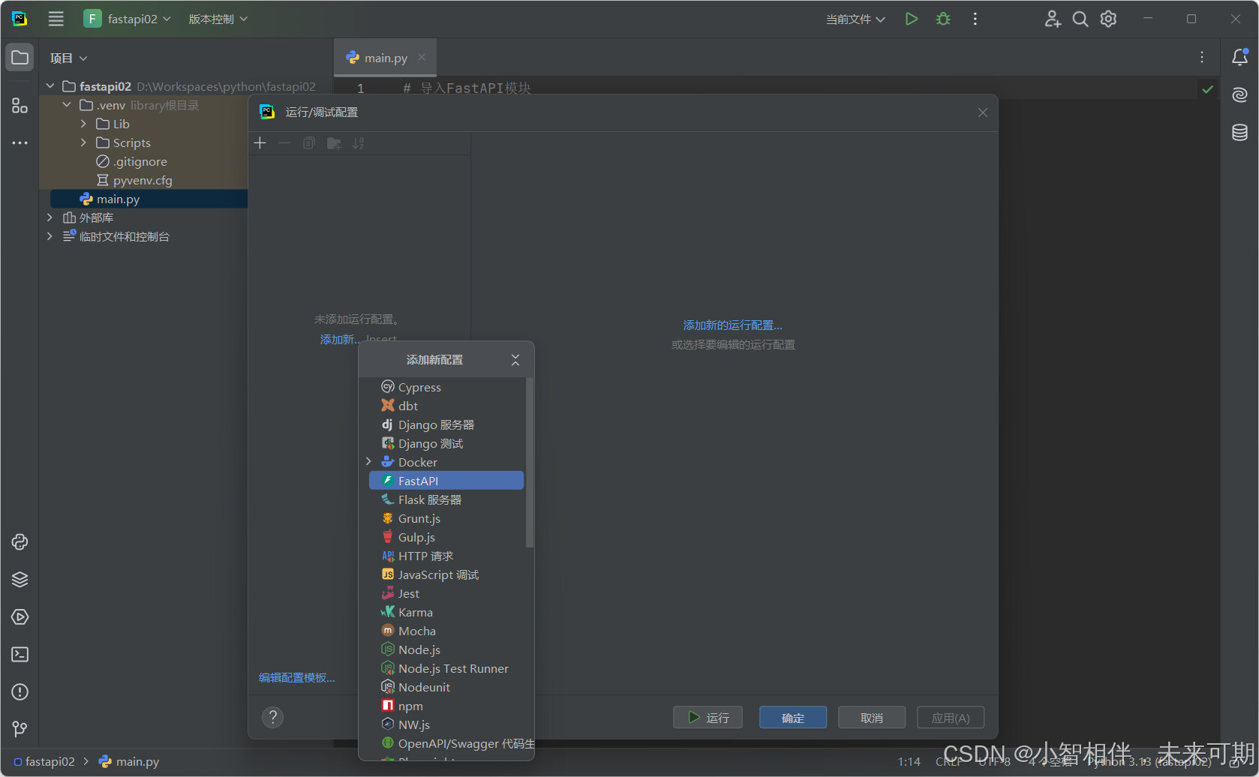The image size is (1259, 777).
Task: Add new configuration with plus icon
Action: pos(260,143)
